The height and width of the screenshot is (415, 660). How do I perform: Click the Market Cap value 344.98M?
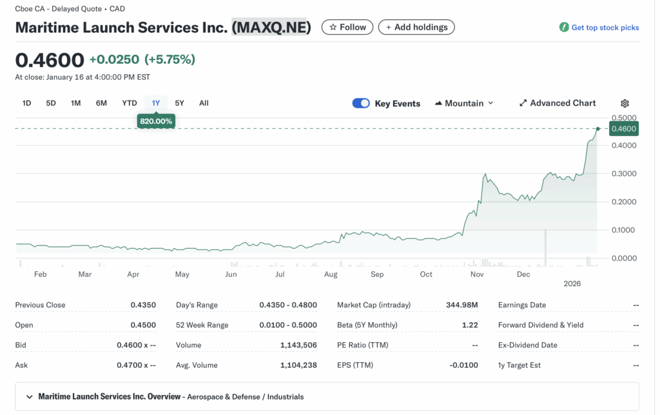461,305
